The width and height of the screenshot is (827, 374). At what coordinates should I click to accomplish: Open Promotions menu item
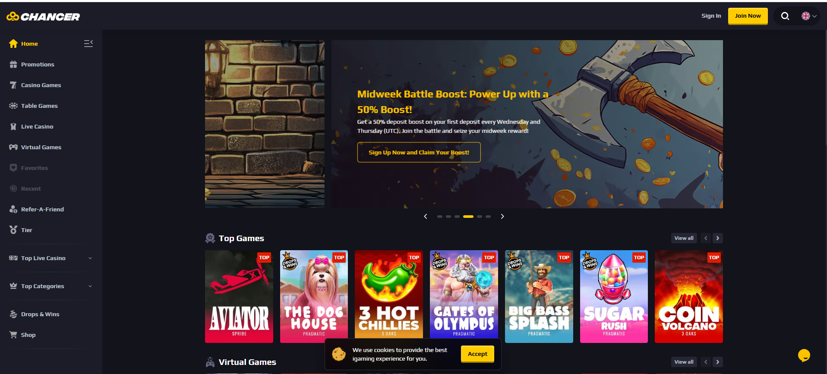pyautogui.click(x=38, y=64)
